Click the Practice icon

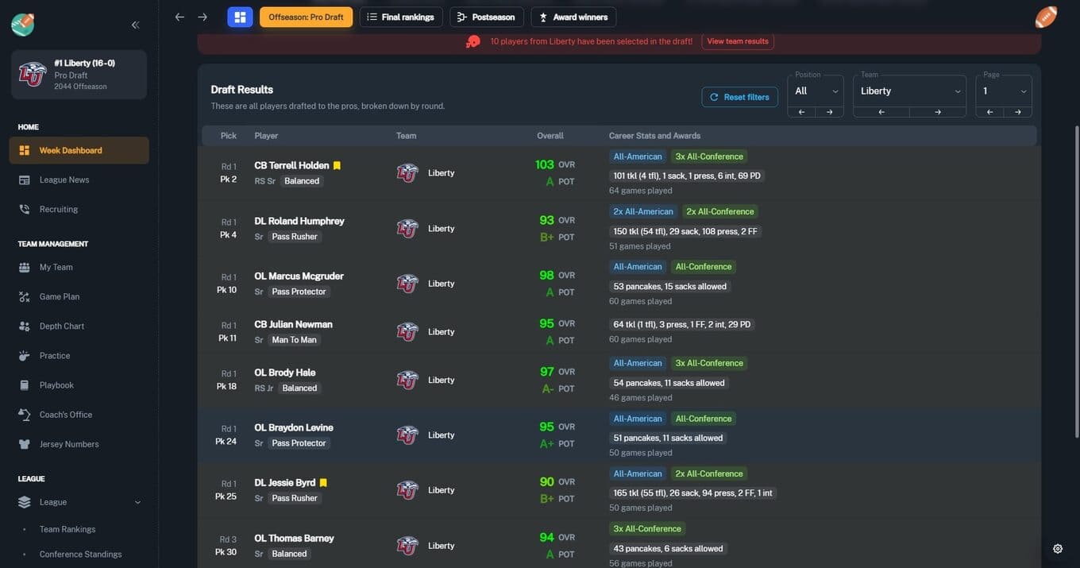pyautogui.click(x=25, y=355)
